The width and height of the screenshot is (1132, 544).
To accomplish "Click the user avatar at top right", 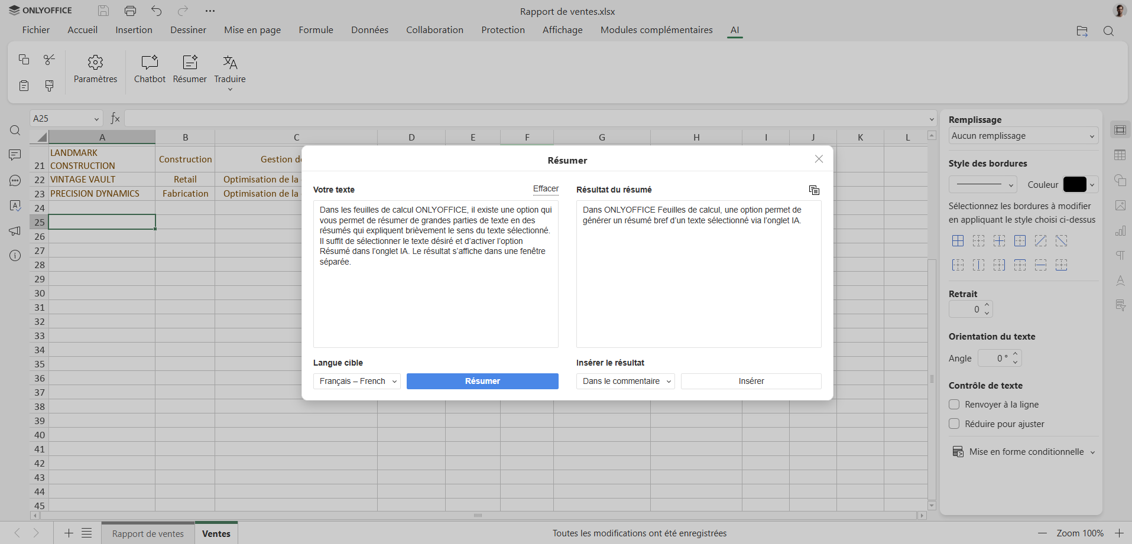I will pyautogui.click(x=1119, y=11).
